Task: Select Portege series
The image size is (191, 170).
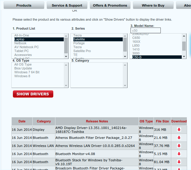Action: [98, 43]
